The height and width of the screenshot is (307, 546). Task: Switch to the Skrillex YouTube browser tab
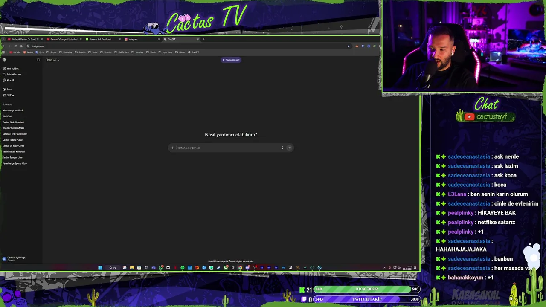tap(25, 39)
